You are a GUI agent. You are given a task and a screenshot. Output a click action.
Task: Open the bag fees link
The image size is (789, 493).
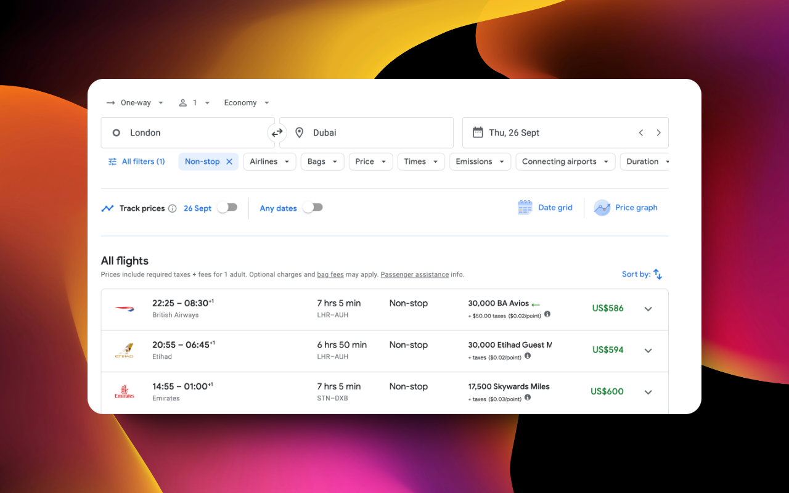coord(330,274)
